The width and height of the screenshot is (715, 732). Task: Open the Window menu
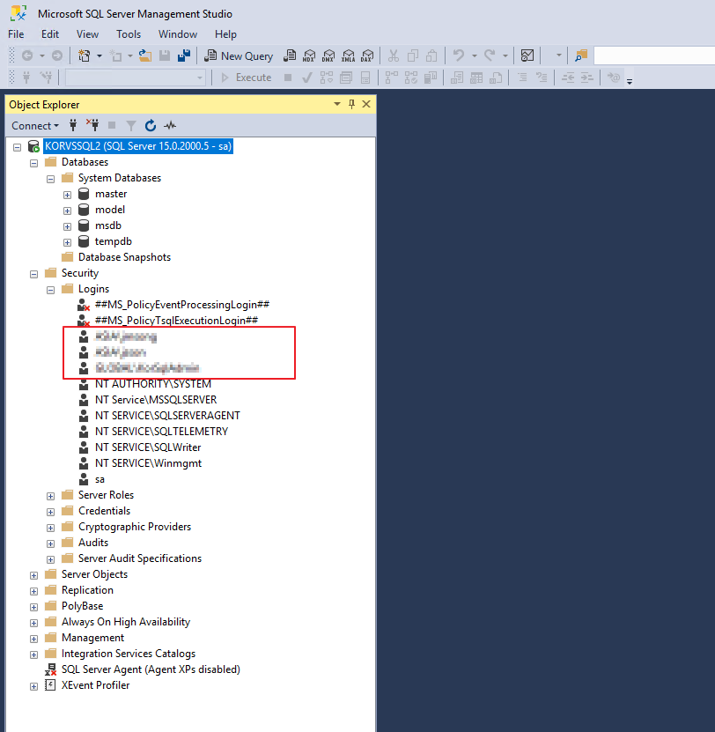178,34
